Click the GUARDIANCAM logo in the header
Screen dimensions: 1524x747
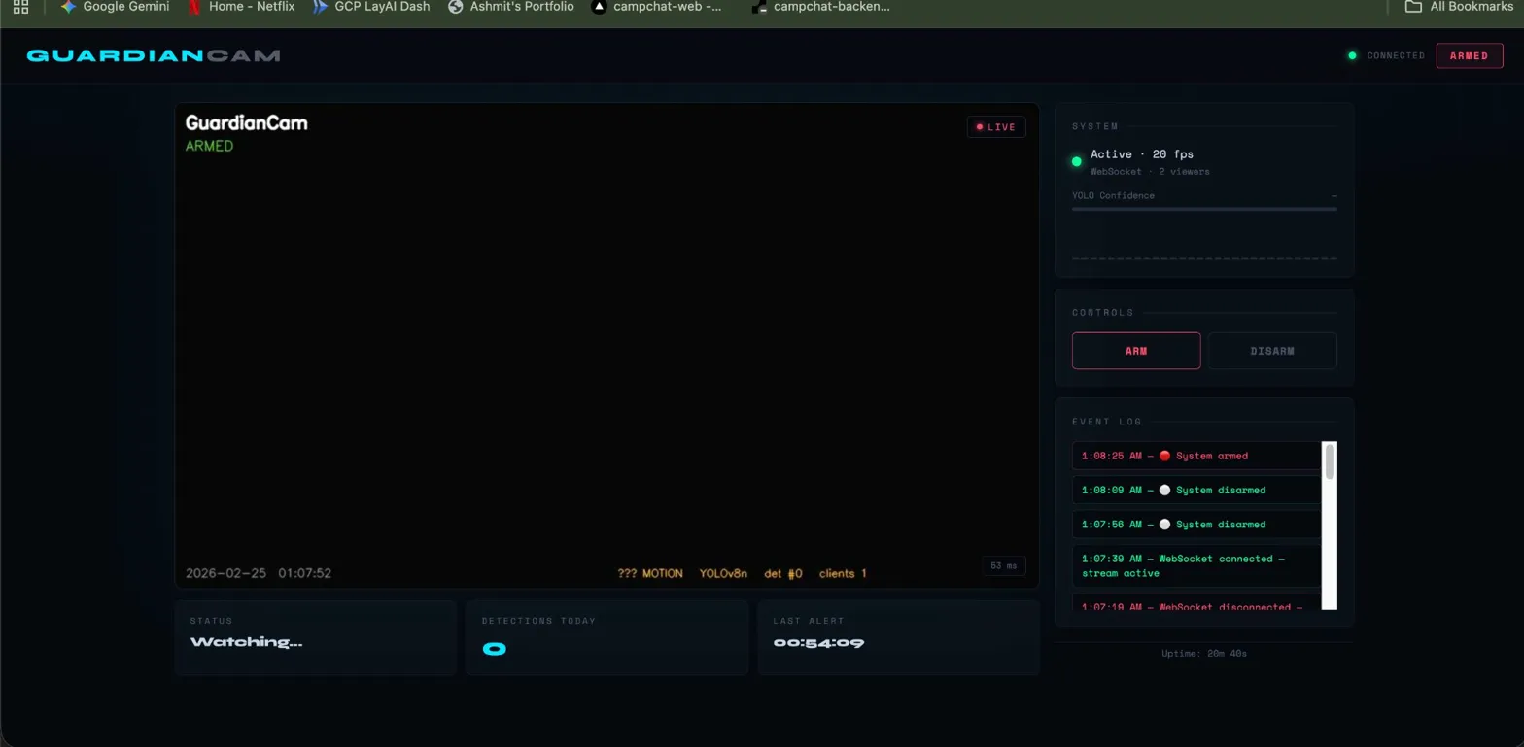point(154,55)
